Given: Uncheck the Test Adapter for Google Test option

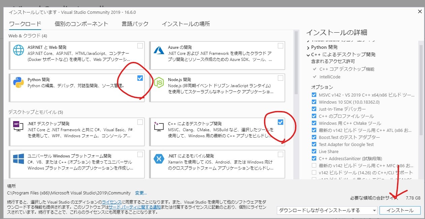Looking at the screenshot, I should tap(314, 144).
